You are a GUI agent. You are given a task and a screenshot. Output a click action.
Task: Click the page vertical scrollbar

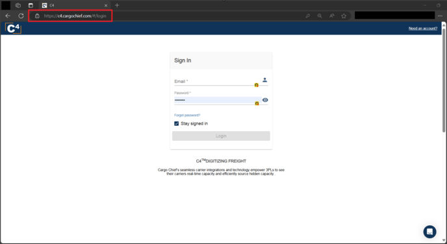pos(444,80)
